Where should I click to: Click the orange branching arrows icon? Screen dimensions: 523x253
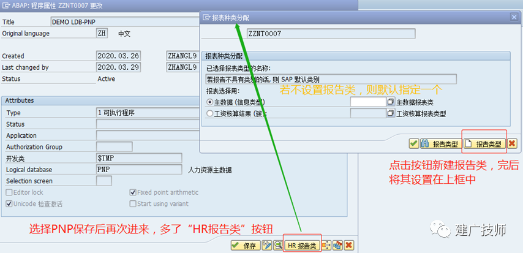pos(326,246)
